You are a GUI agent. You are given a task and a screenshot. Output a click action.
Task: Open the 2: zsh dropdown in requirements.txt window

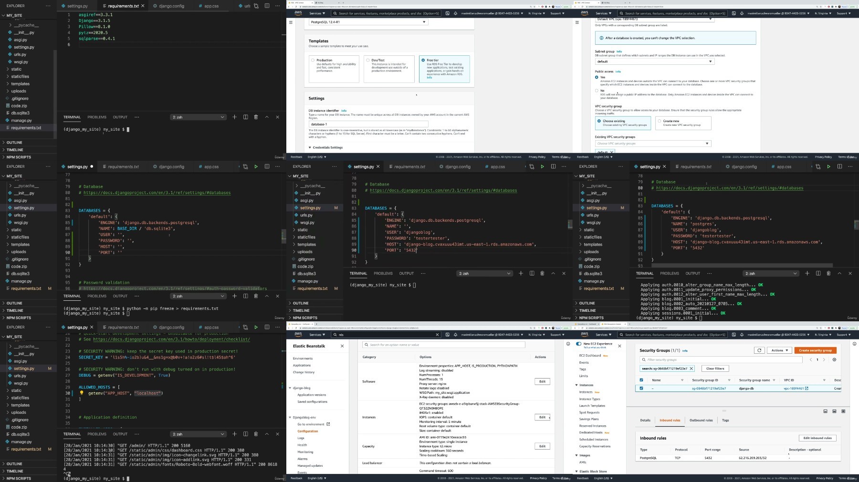(198, 117)
